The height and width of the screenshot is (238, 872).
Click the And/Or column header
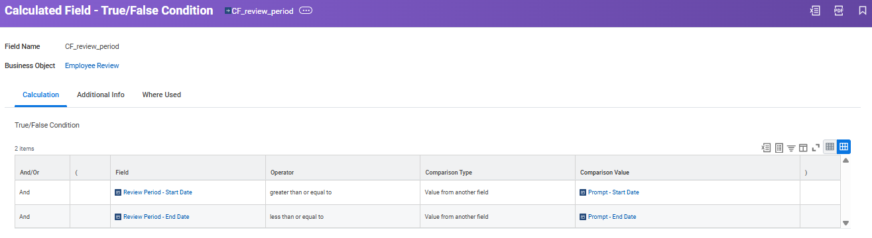(x=42, y=168)
